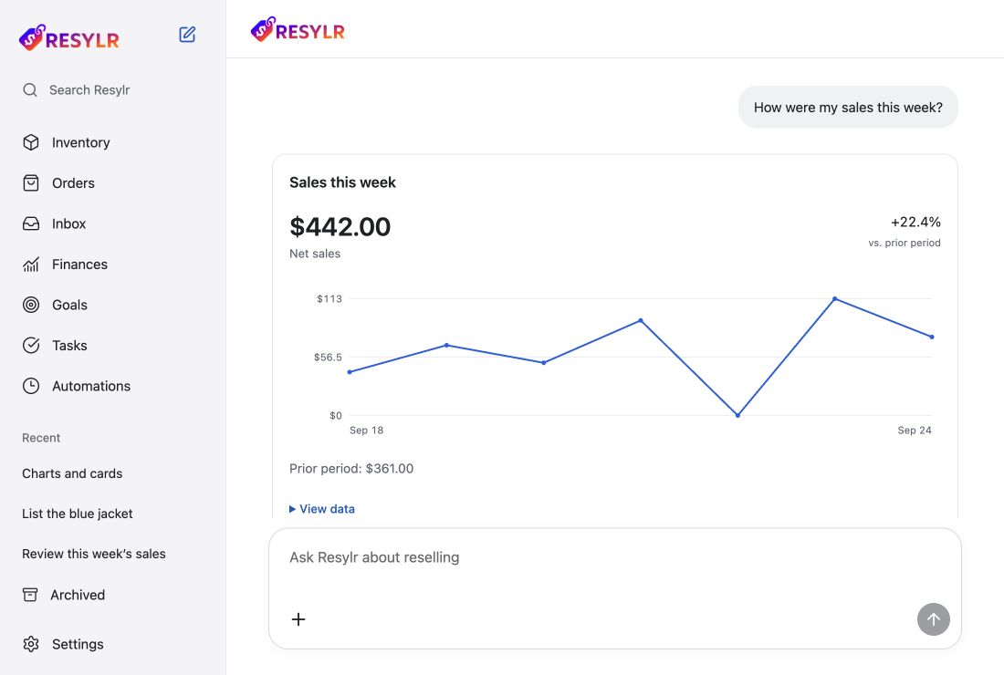Focus the Search Resylr field
Image resolution: width=1004 pixels, height=675 pixels.
[x=112, y=90]
